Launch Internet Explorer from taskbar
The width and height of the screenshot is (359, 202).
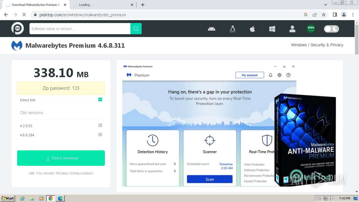(22, 198)
